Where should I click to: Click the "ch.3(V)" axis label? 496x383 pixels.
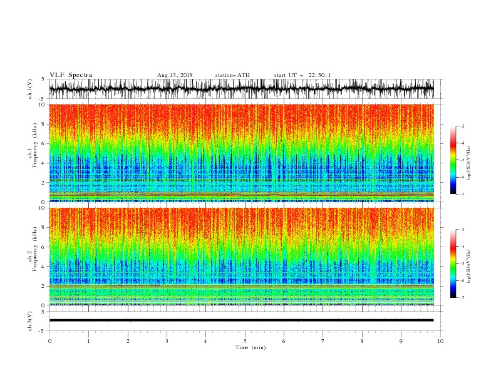point(30,321)
